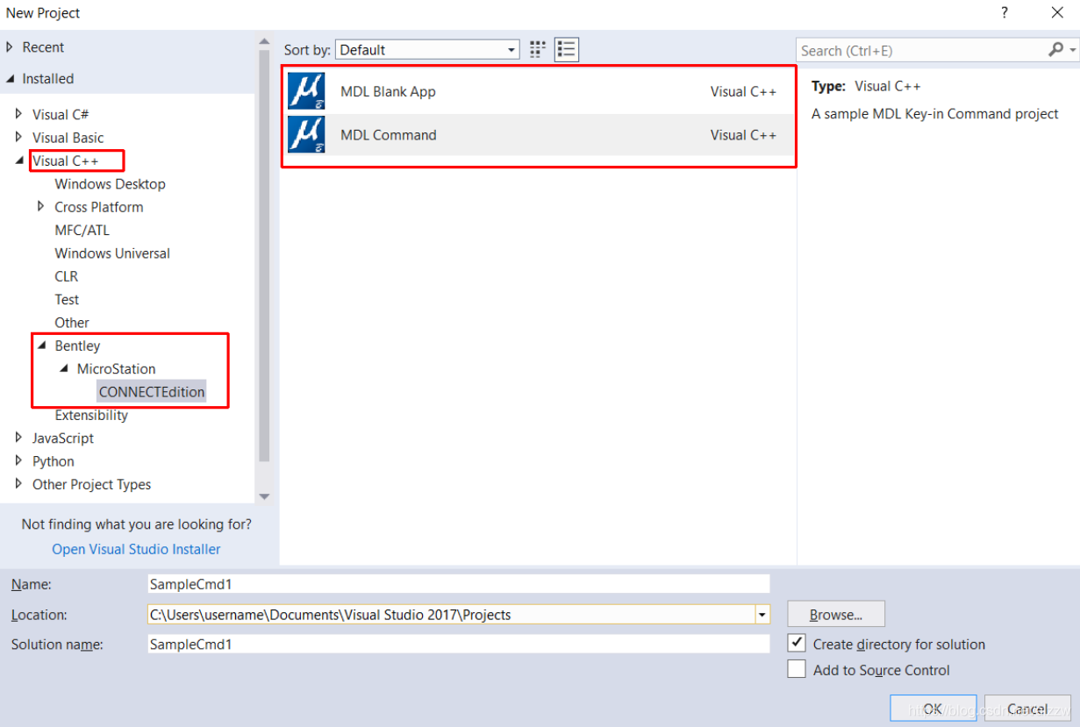This screenshot has height=727, width=1080.
Task: Select Windows Desktop category
Action: 110,184
